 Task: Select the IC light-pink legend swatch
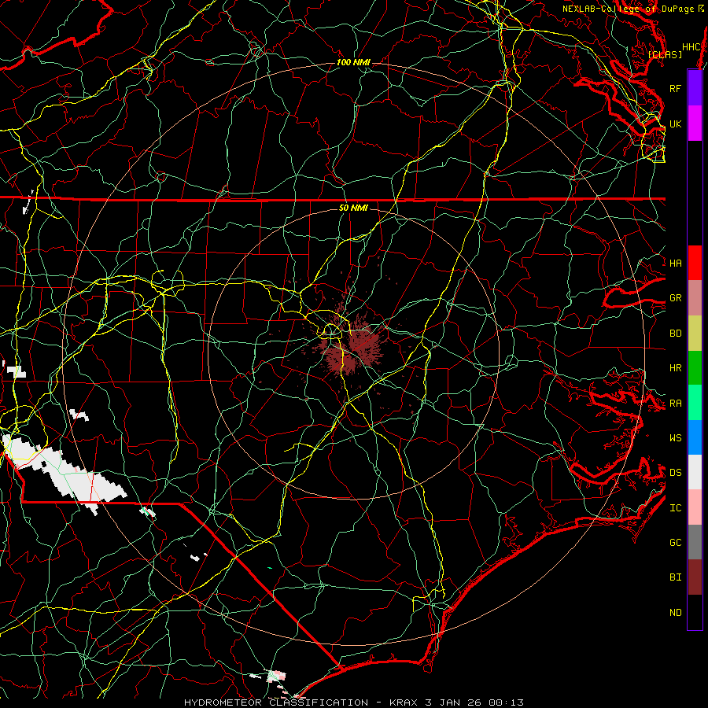695,507
